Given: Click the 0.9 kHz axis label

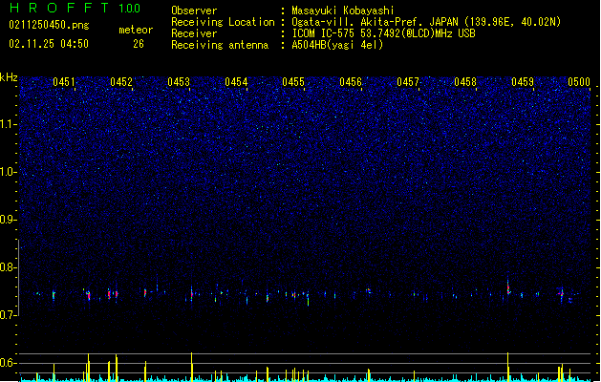Looking at the screenshot, I should point(8,220).
